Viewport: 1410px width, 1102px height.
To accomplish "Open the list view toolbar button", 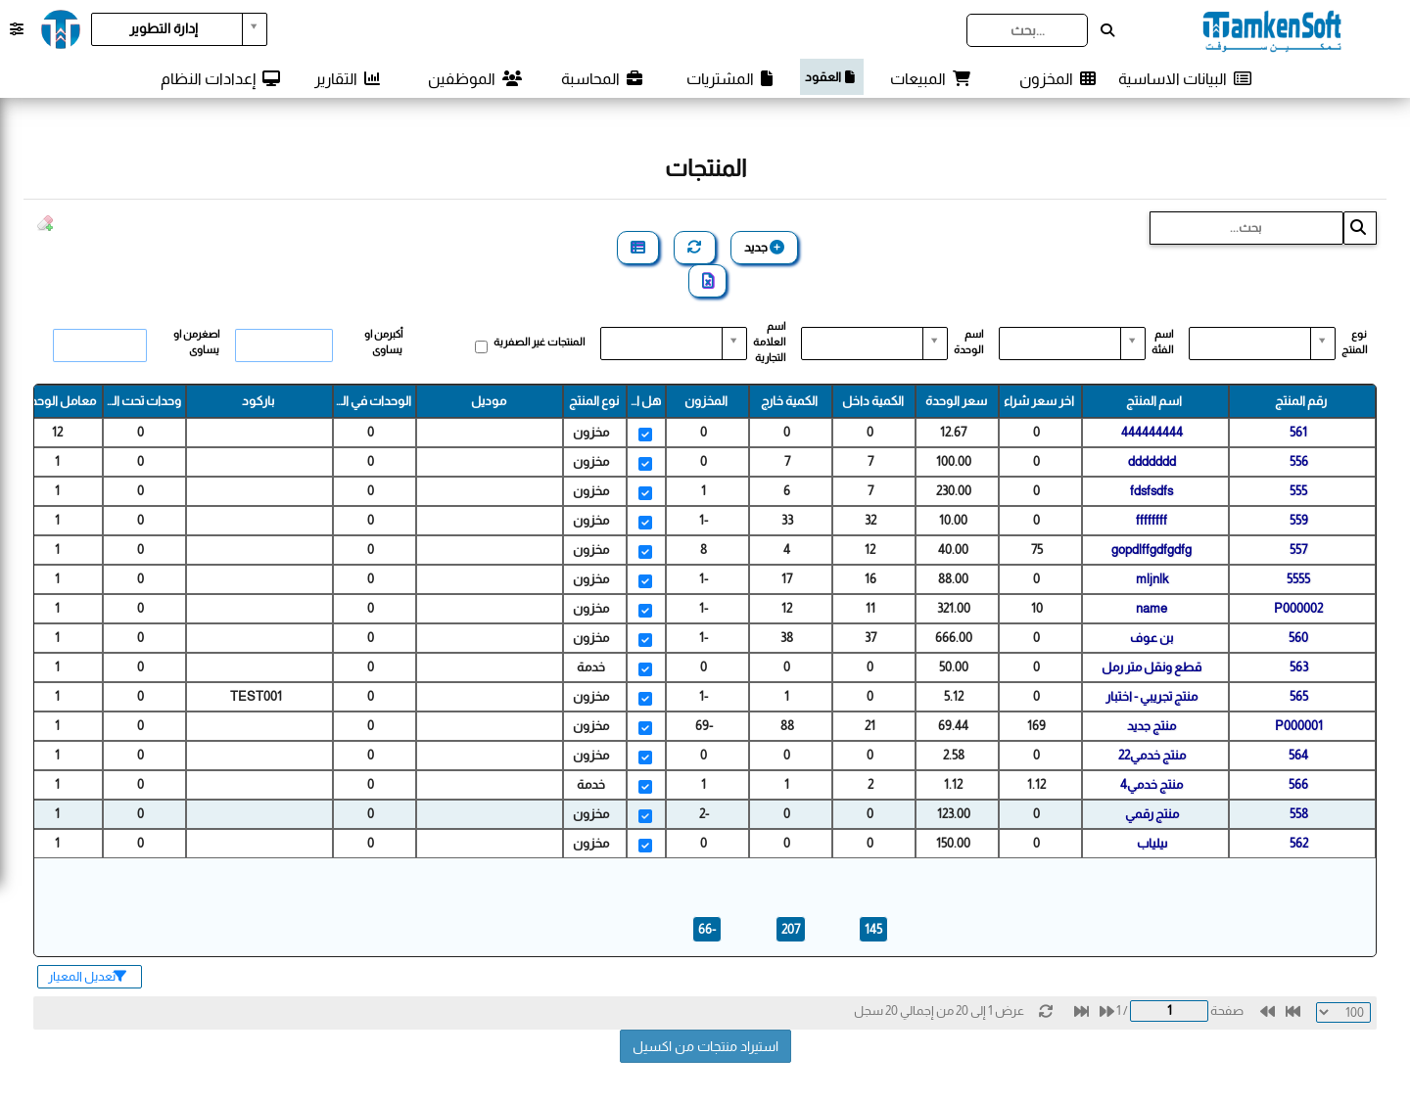I will click(x=638, y=248).
